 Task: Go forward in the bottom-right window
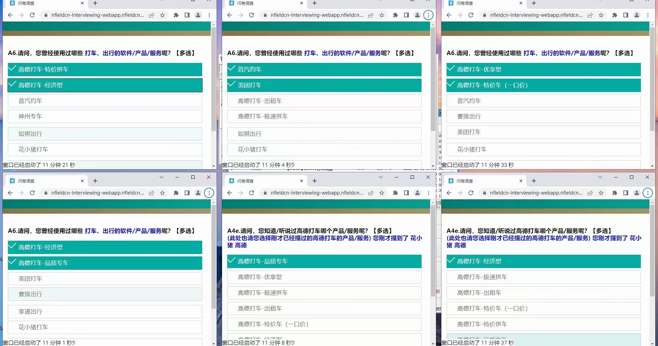pos(460,193)
